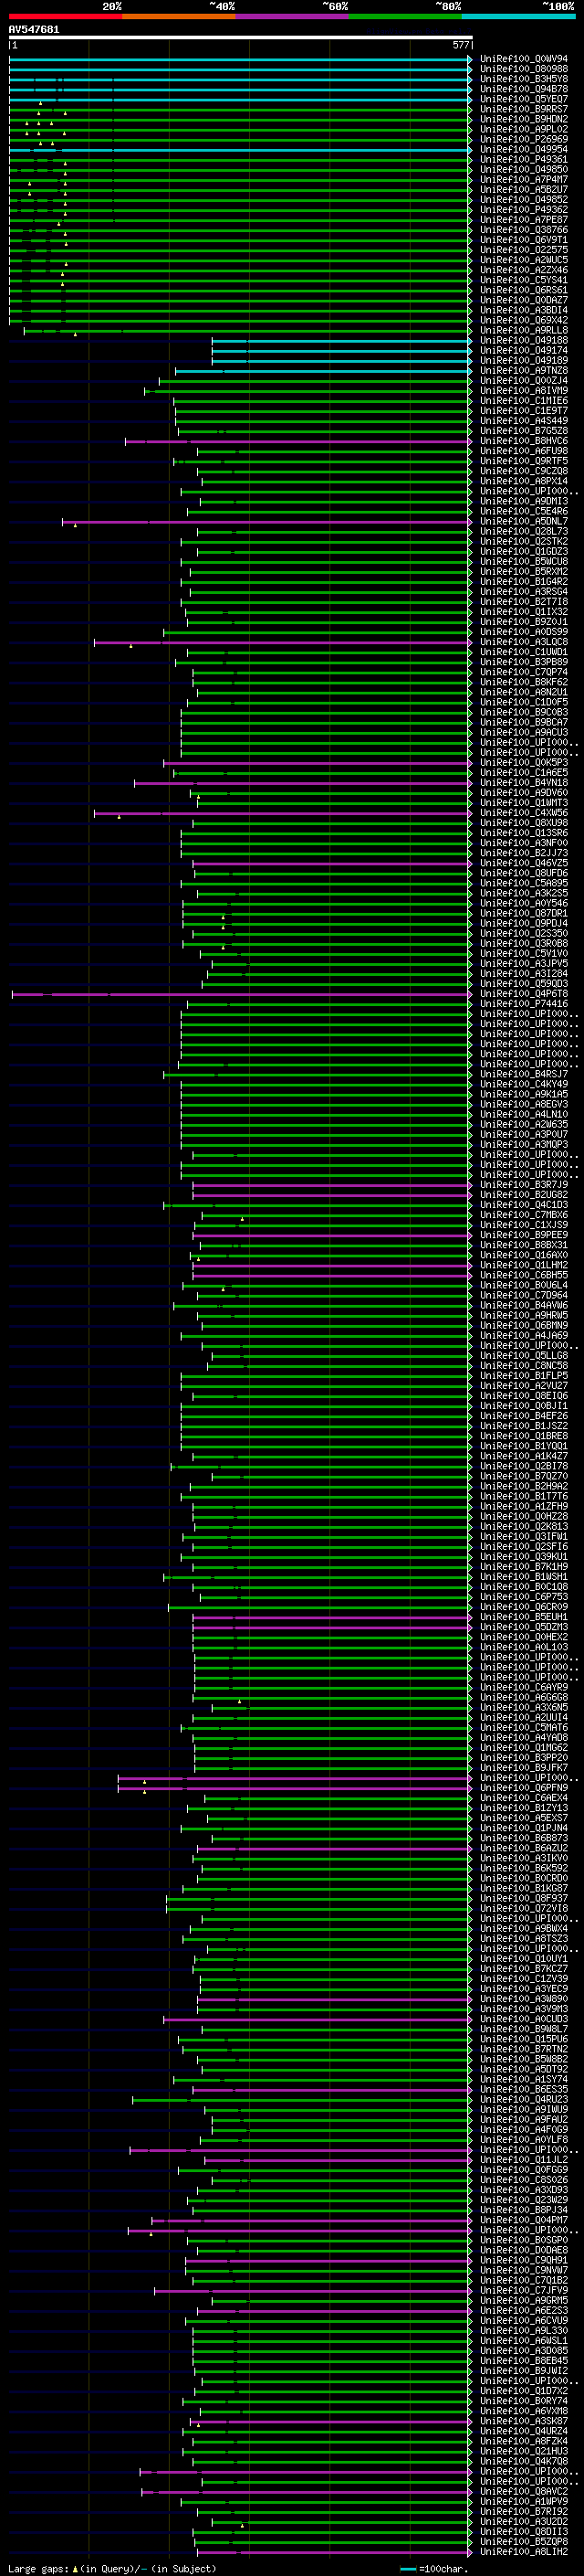Click the query end position 577
The height and width of the screenshot is (2576, 584).
(460, 45)
